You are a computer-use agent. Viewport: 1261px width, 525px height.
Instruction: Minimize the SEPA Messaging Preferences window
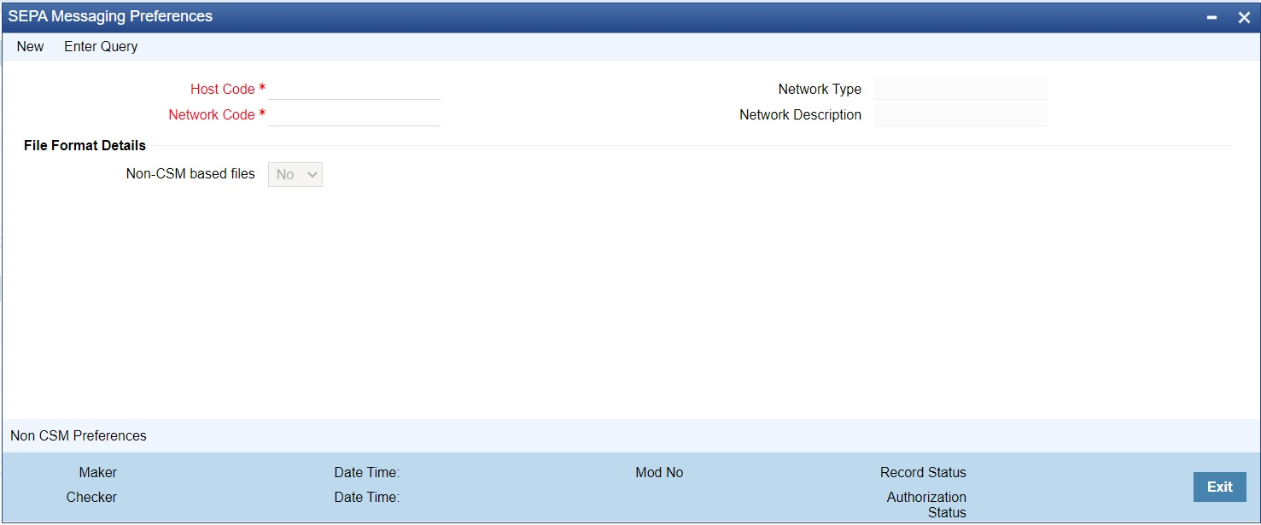pyautogui.click(x=1211, y=18)
